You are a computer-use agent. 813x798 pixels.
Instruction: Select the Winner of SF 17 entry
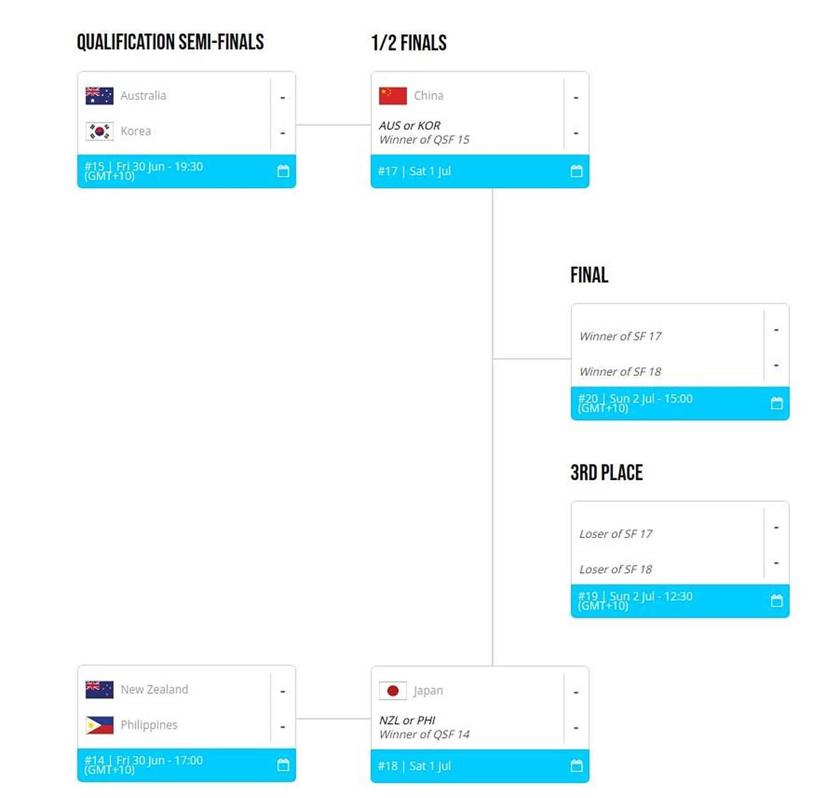620,336
